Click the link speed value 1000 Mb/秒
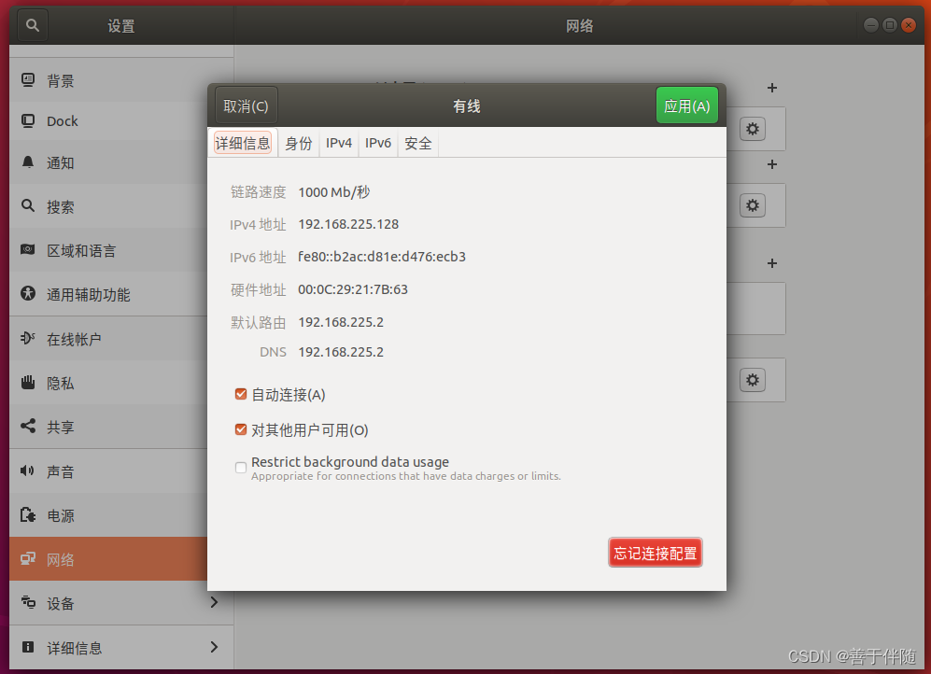 (x=334, y=192)
